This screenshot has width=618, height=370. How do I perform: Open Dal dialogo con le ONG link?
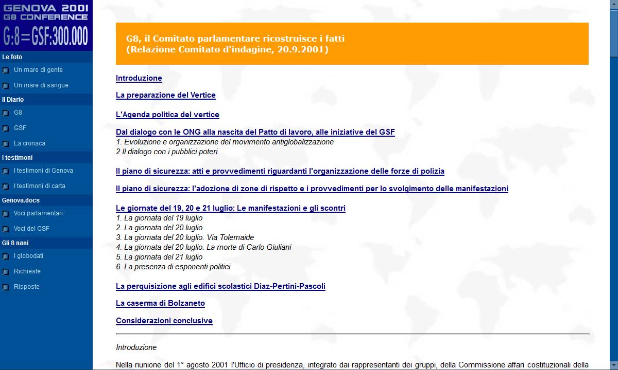pos(255,132)
